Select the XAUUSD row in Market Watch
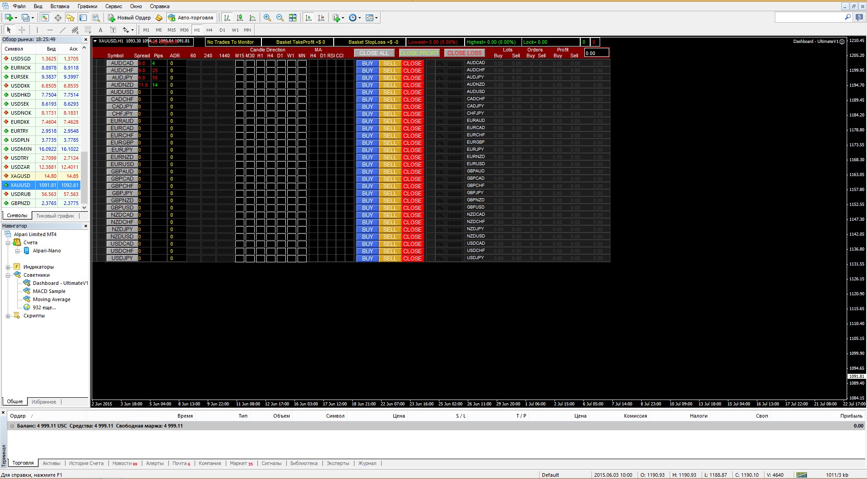This screenshot has height=479, width=867. click(x=41, y=185)
